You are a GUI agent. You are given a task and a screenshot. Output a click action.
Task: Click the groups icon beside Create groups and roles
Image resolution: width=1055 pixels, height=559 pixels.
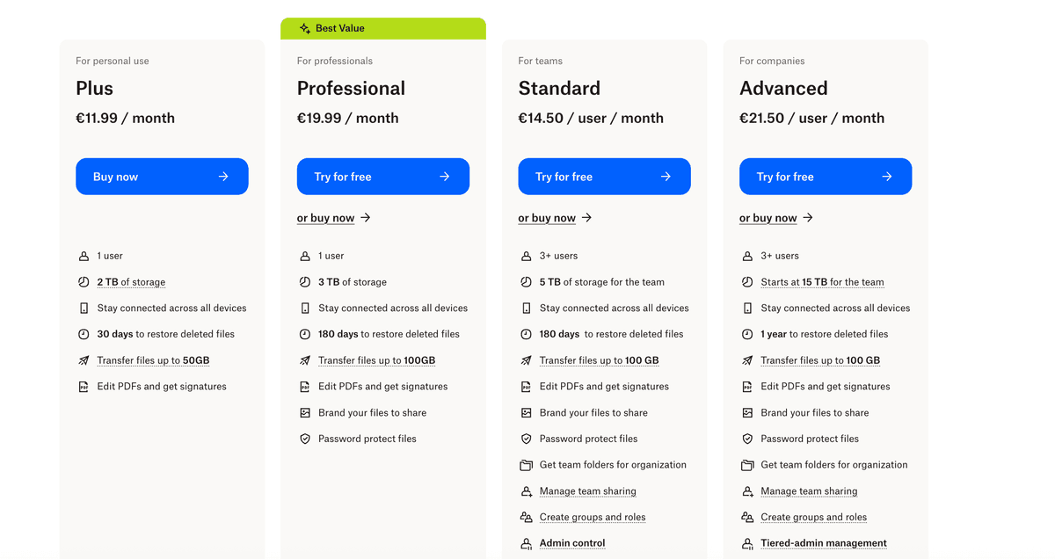tap(527, 517)
